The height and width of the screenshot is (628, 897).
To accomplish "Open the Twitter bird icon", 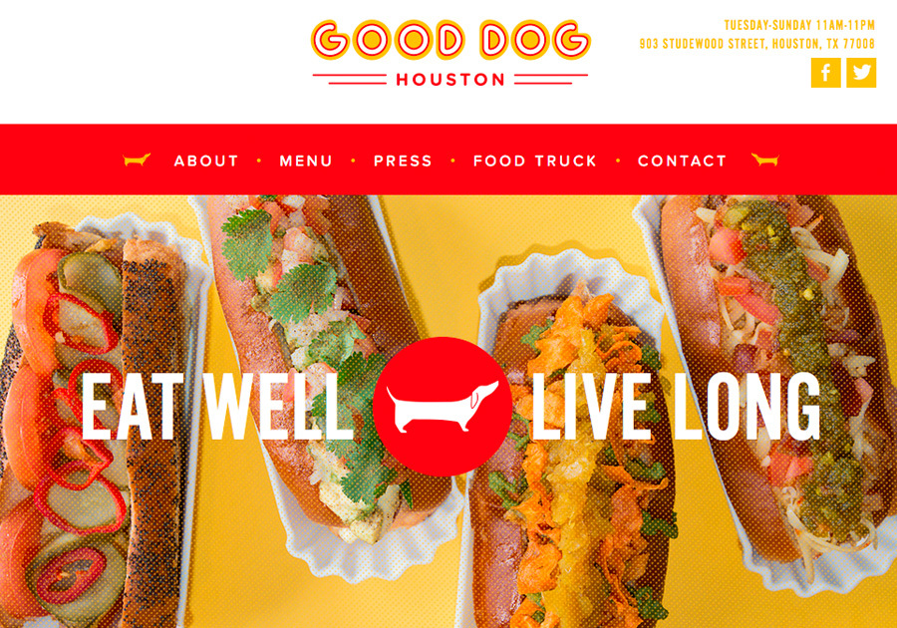I will pyautogui.click(x=861, y=73).
